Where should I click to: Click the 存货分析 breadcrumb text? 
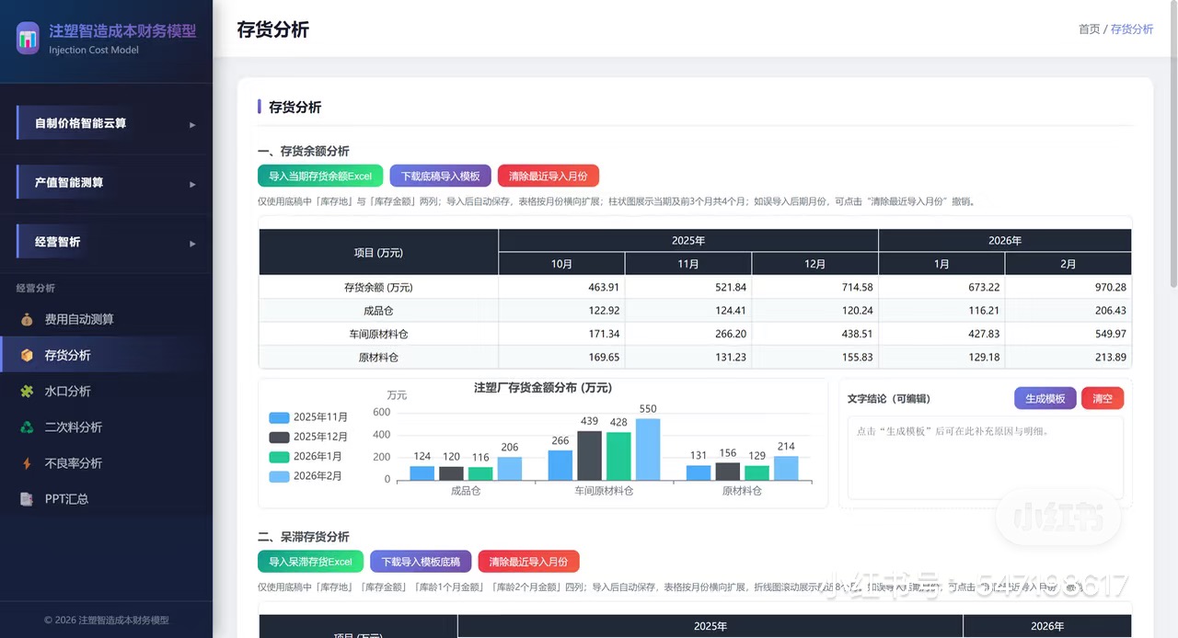(1132, 29)
